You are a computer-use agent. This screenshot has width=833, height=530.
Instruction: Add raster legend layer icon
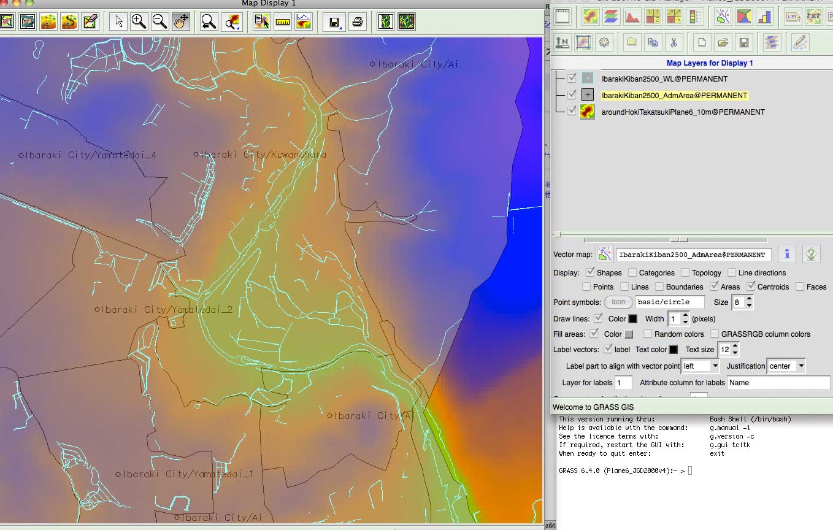pyautogui.click(x=696, y=16)
